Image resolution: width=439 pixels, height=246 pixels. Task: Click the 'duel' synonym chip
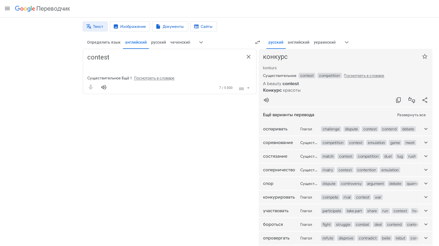click(388, 156)
